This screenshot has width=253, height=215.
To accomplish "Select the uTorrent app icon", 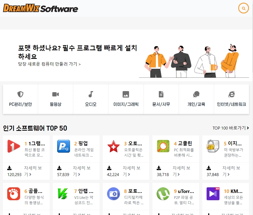I will point(163,193).
